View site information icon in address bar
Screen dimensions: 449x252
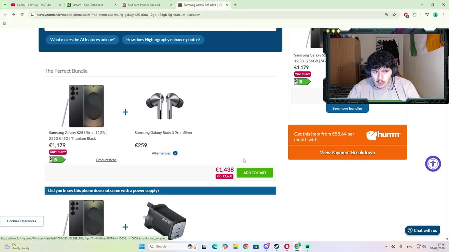32,15
